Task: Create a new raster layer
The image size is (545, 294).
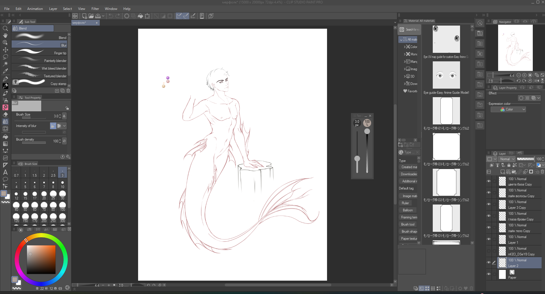Action: 502,172
